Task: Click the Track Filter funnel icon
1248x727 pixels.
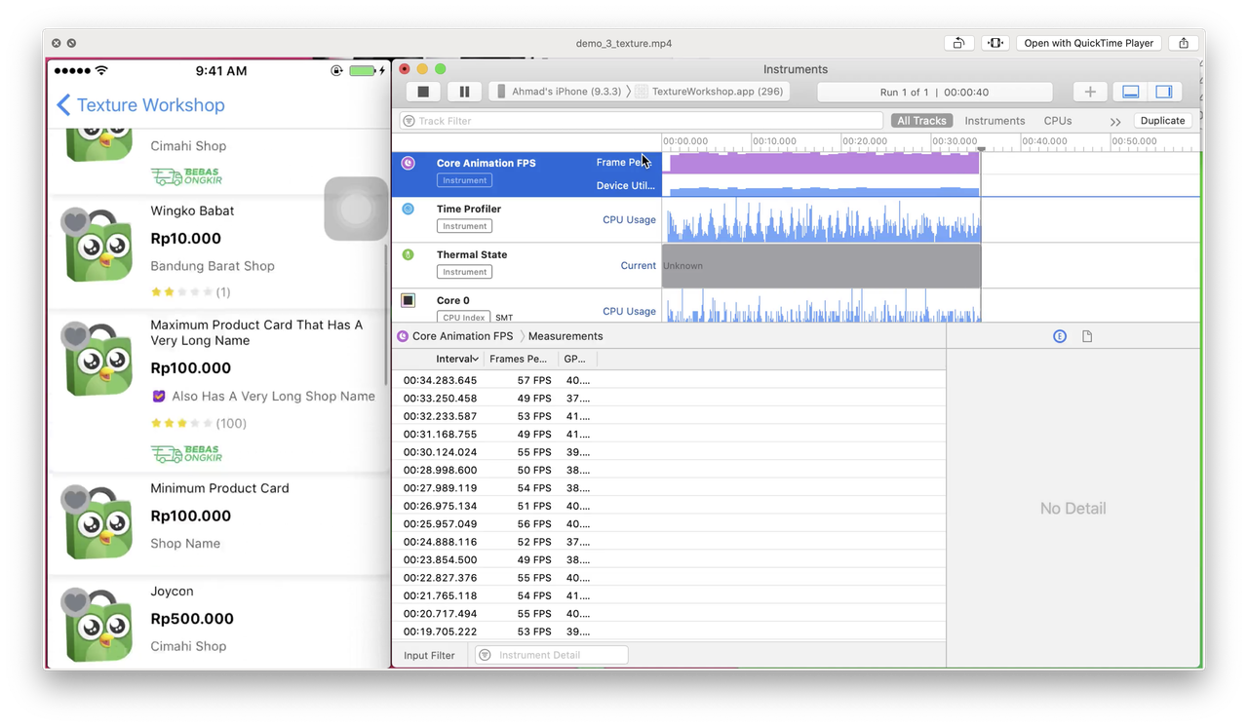Action: [x=409, y=121]
